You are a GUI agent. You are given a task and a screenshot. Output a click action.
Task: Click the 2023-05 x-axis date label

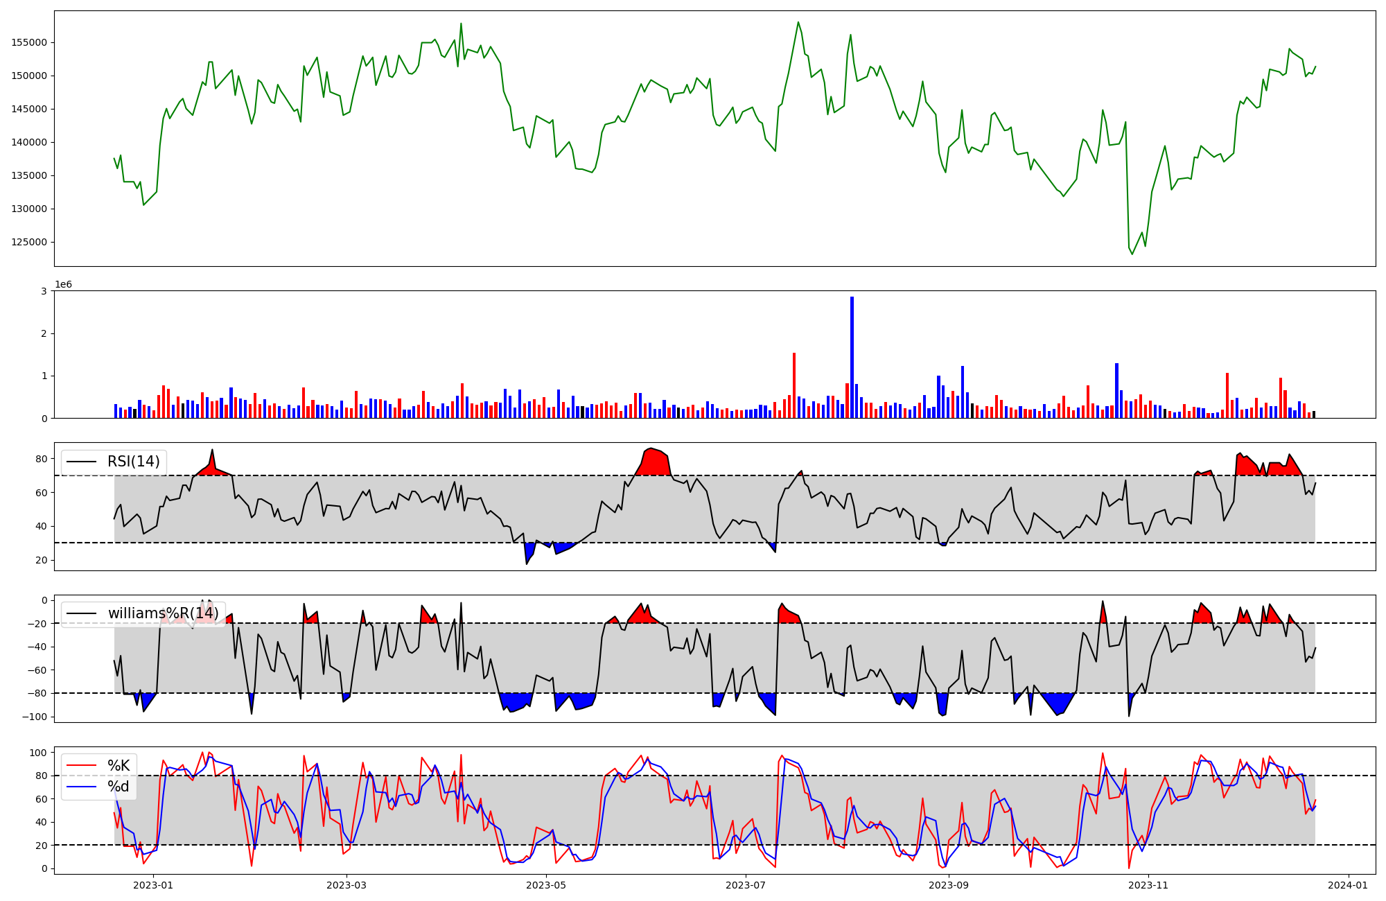[546, 885]
